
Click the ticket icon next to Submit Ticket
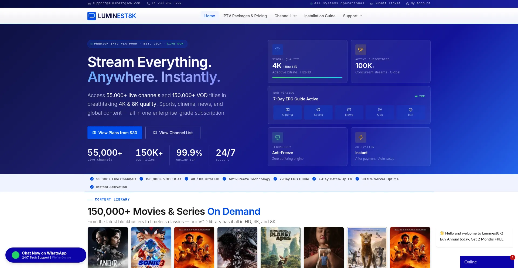click(x=372, y=4)
